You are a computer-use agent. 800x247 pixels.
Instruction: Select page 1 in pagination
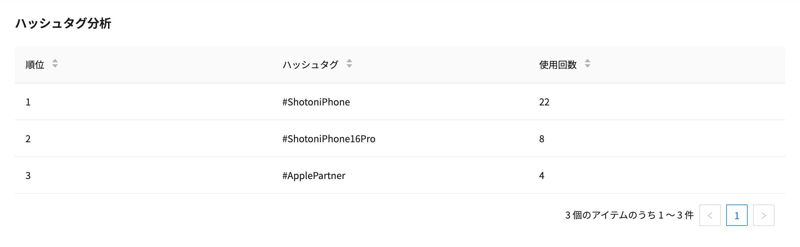737,216
